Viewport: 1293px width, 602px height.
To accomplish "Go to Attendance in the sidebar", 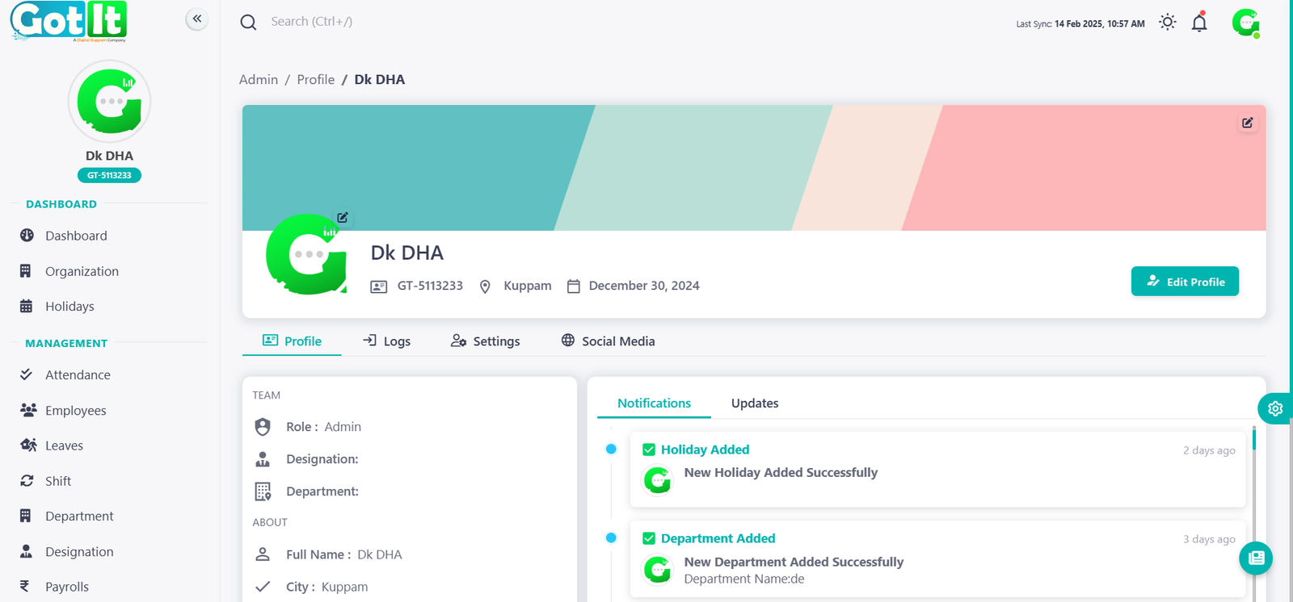I will (78, 375).
